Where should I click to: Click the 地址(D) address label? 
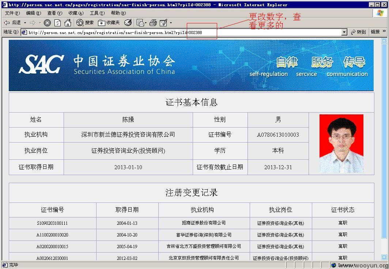click(x=11, y=32)
